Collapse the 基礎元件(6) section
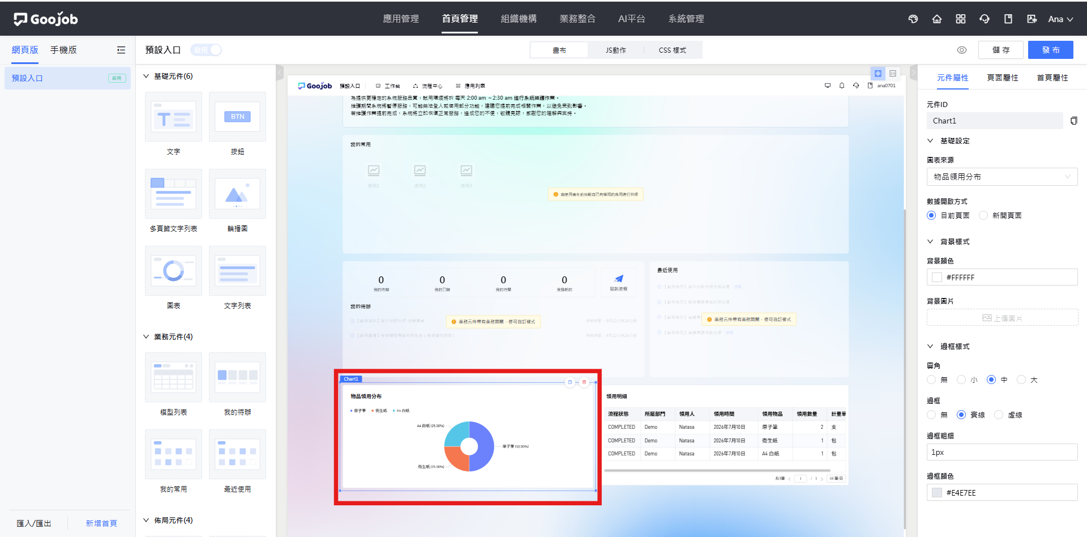1087x537 pixels. tap(146, 76)
